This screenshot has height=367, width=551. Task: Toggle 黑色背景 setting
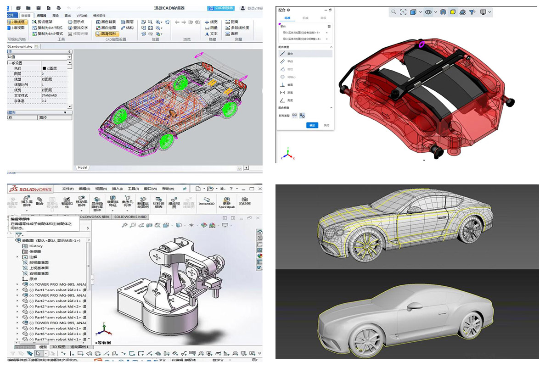click(x=106, y=22)
